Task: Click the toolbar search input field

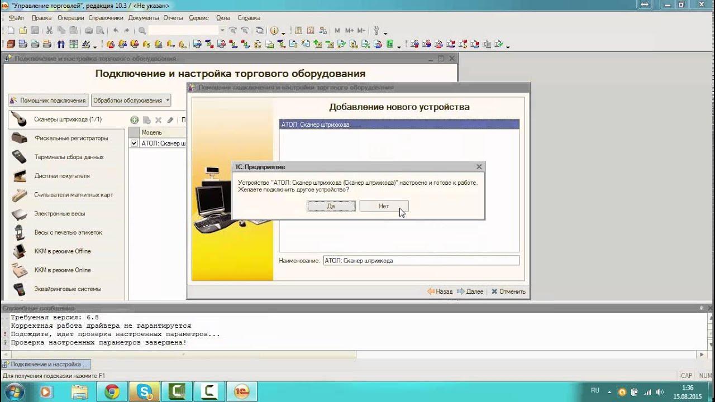Action: pos(183,30)
